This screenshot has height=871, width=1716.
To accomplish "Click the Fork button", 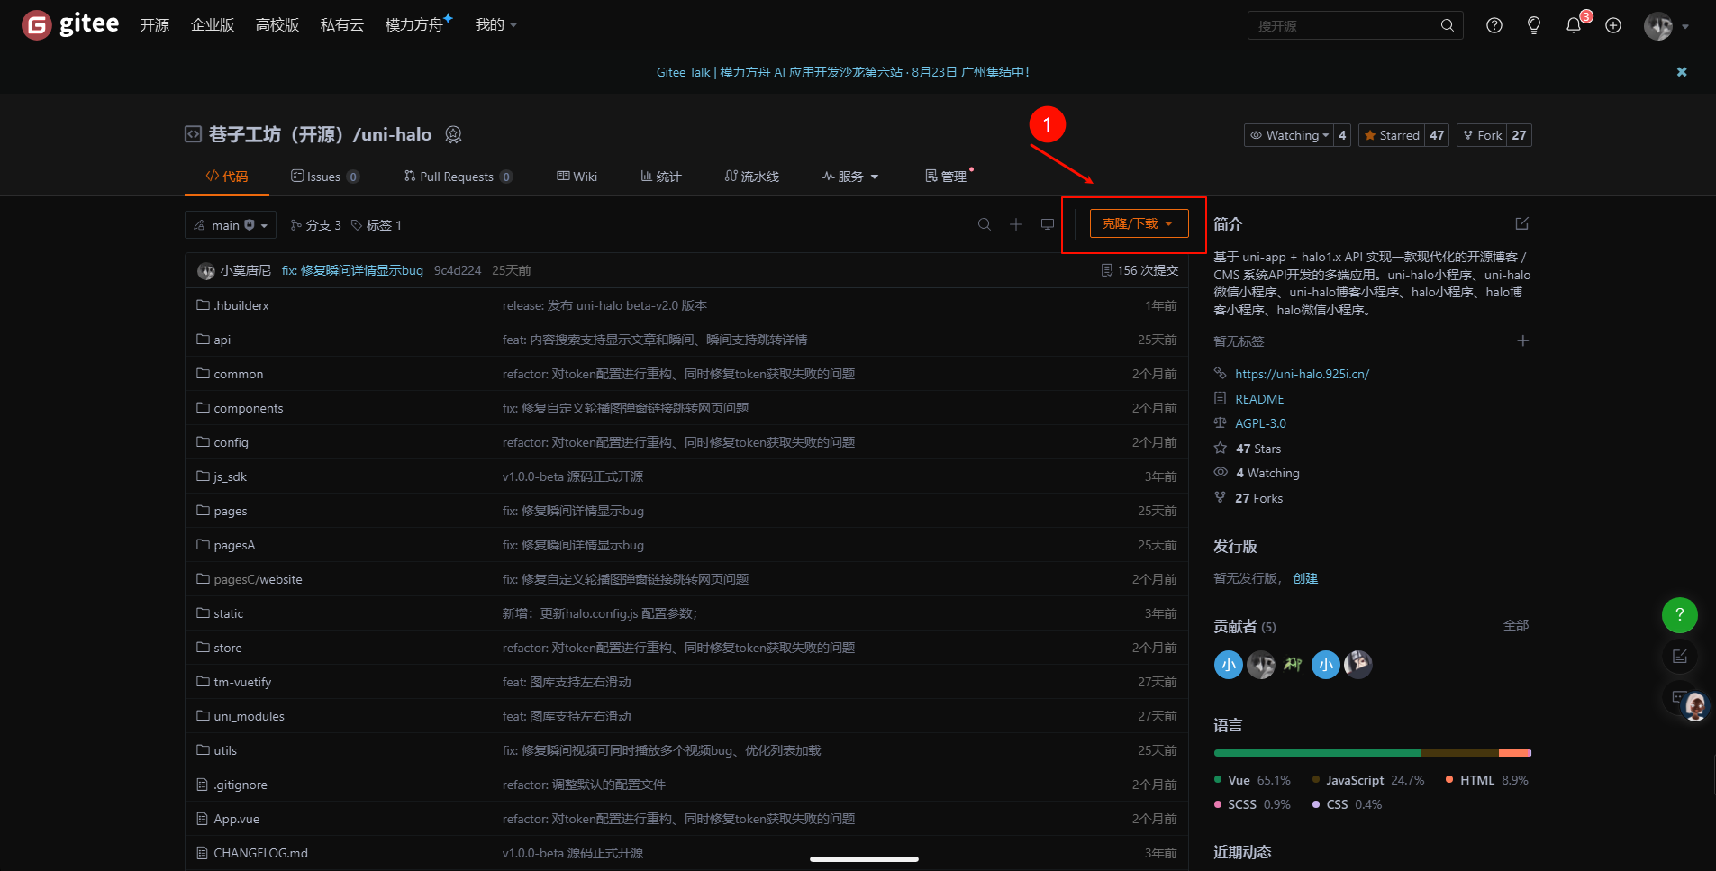I will pos(1482,135).
